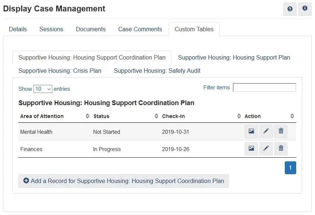Click the pencil edit icon for Finances
Screen dimensions: 315x215
[266, 148]
